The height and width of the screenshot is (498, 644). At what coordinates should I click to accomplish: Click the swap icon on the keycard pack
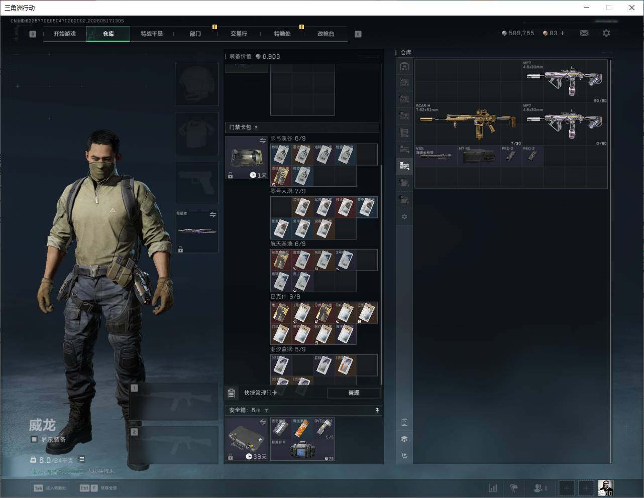(x=262, y=141)
